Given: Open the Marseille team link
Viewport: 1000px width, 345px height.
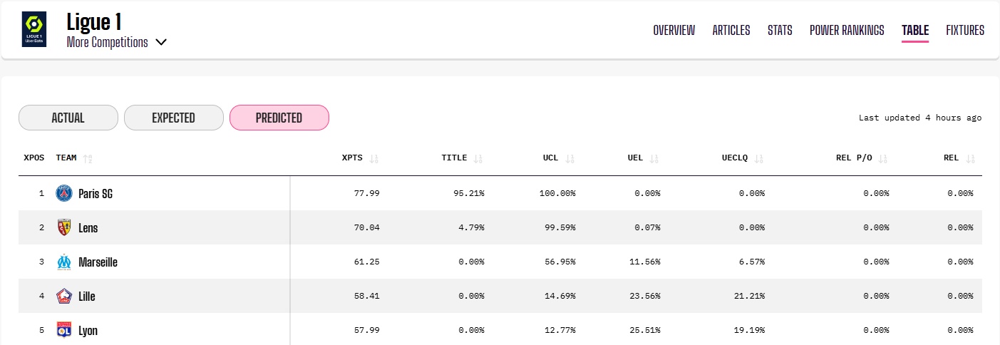Looking at the screenshot, I should click(98, 262).
